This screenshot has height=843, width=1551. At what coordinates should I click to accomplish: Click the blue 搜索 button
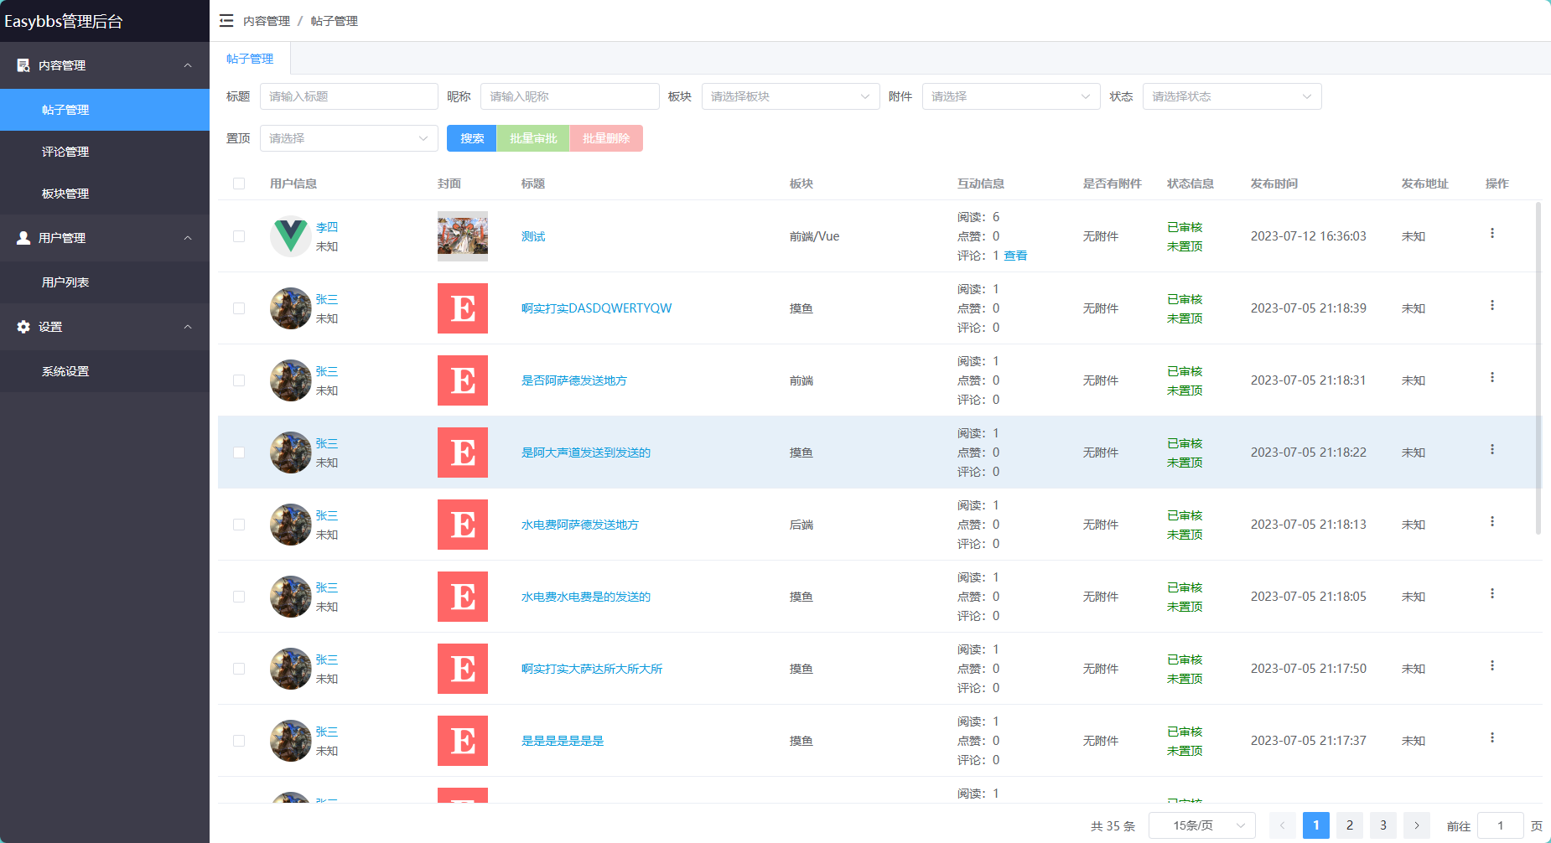(x=472, y=138)
